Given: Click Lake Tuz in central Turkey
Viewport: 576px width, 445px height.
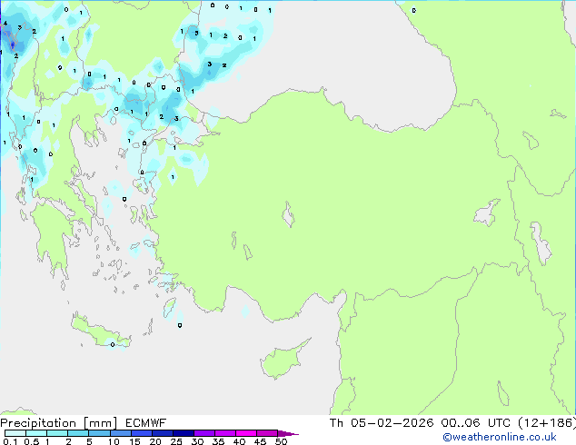Looking at the screenshot, I should point(290,217).
